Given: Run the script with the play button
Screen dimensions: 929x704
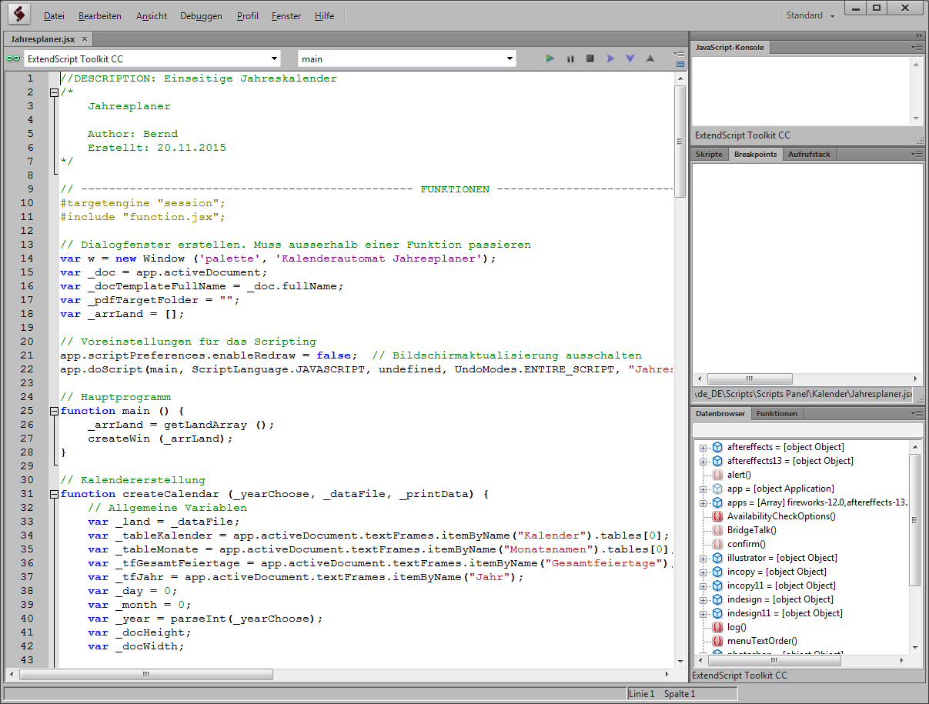Looking at the screenshot, I should (550, 58).
